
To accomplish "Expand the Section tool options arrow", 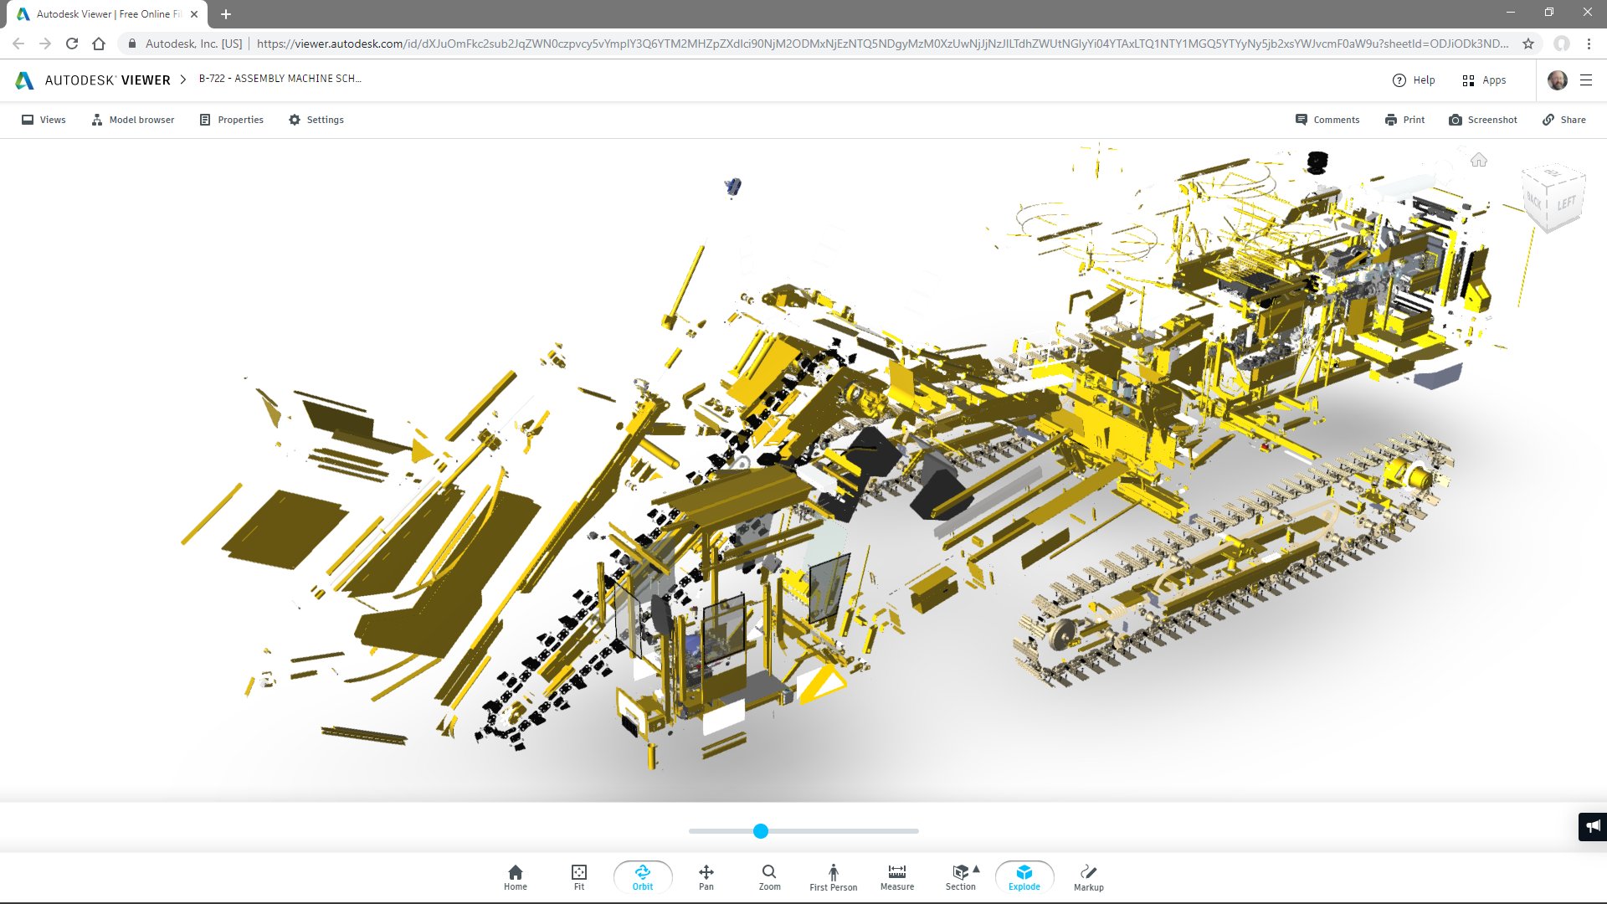I will point(977,869).
